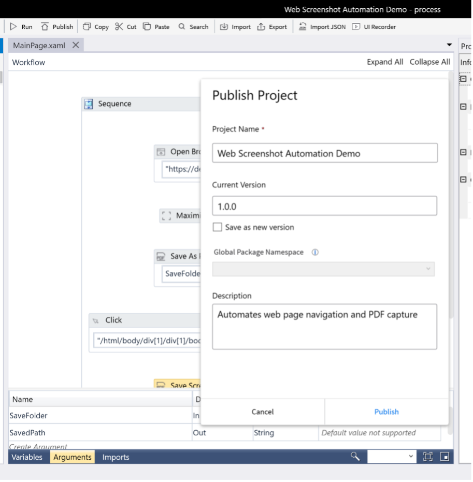This screenshot has width=473, height=482.
Task: Click the Collapse All link
Action: coord(429,62)
